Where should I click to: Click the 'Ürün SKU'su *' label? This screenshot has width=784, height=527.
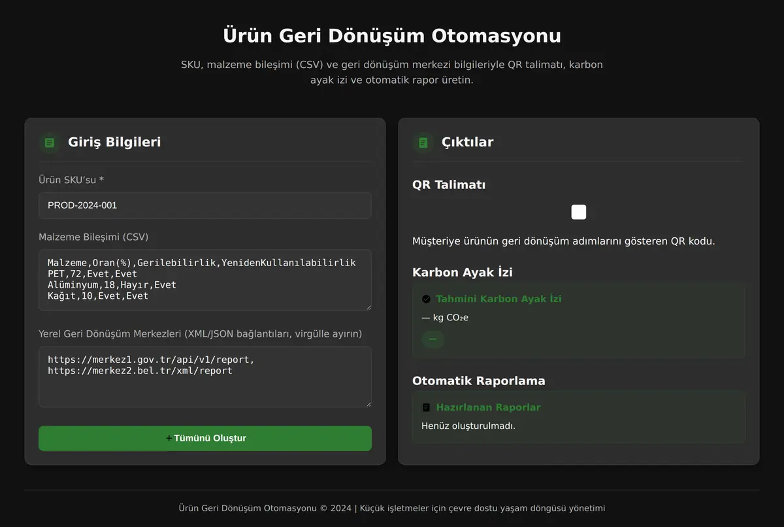pyautogui.click(x=71, y=180)
